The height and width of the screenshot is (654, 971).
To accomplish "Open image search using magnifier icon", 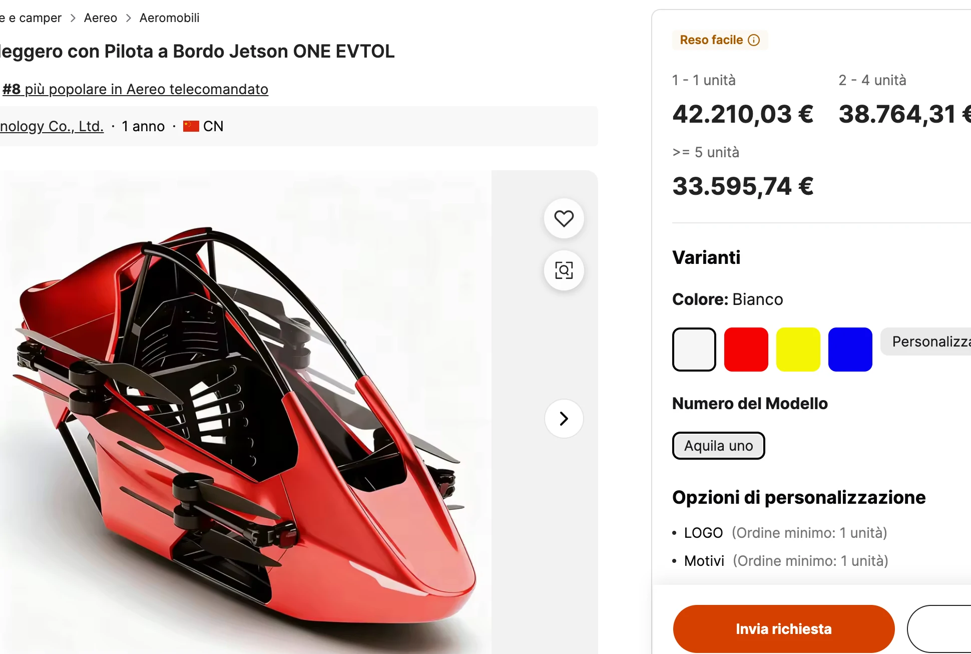I will pyautogui.click(x=564, y=270).
